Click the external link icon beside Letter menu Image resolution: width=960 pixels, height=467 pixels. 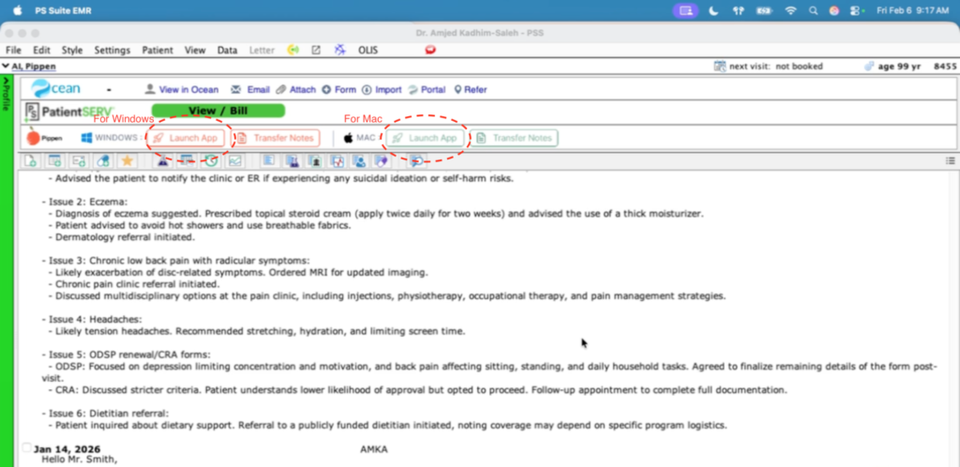pyautogui.click(x=316, y=50)
